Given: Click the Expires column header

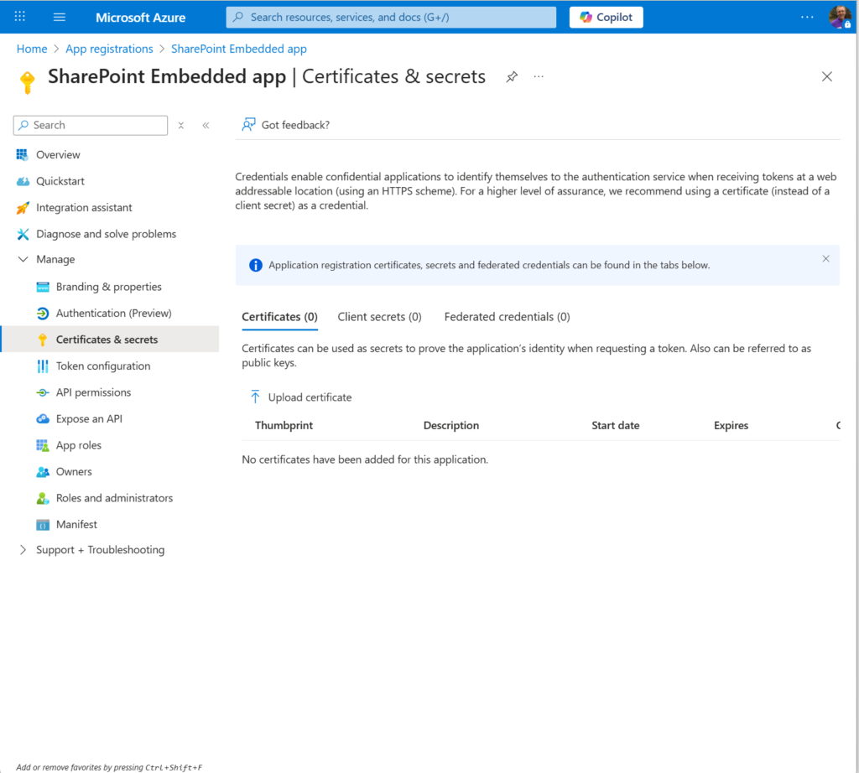Looking at the screenshot, I should point(731,425).
